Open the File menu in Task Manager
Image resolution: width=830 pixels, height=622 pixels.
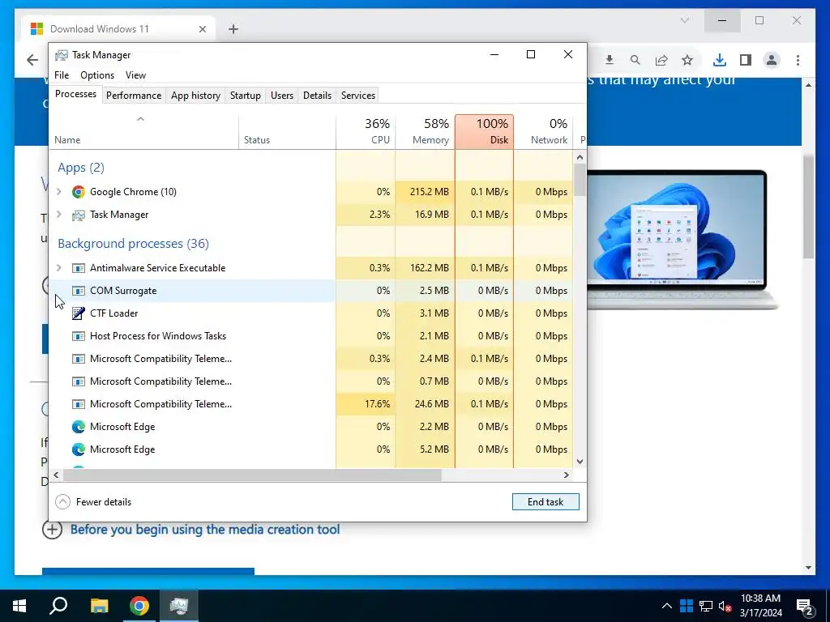coord(62,75)
